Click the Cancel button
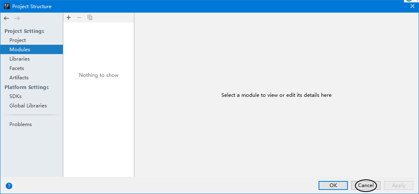 click(x=366, y=185)
